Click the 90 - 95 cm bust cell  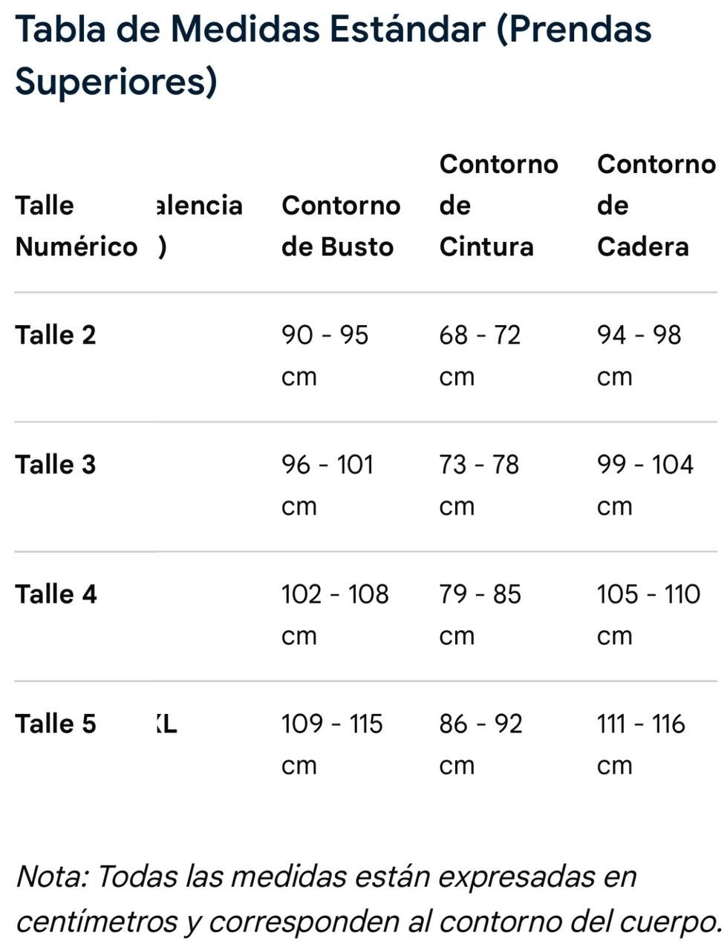[325, 356]
